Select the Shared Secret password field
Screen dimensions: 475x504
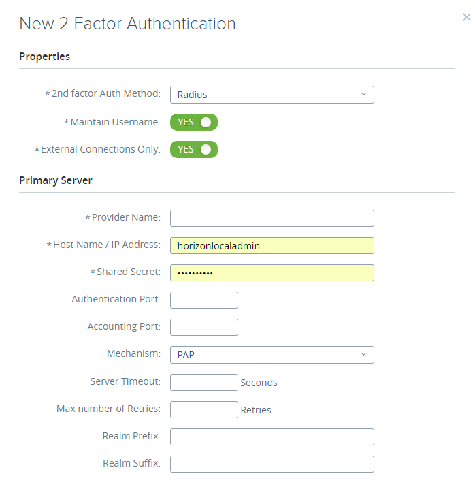point(272,272)
